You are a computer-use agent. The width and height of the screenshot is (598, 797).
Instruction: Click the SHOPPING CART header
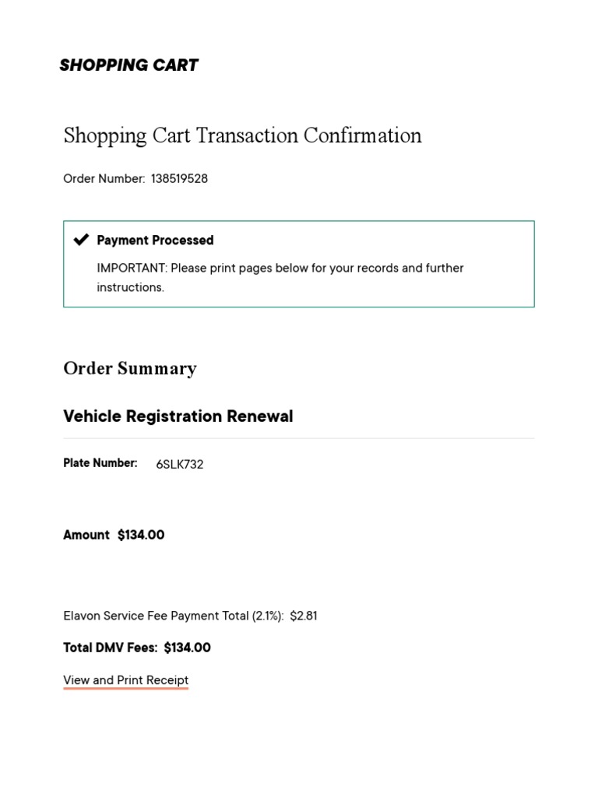[128, 65]
